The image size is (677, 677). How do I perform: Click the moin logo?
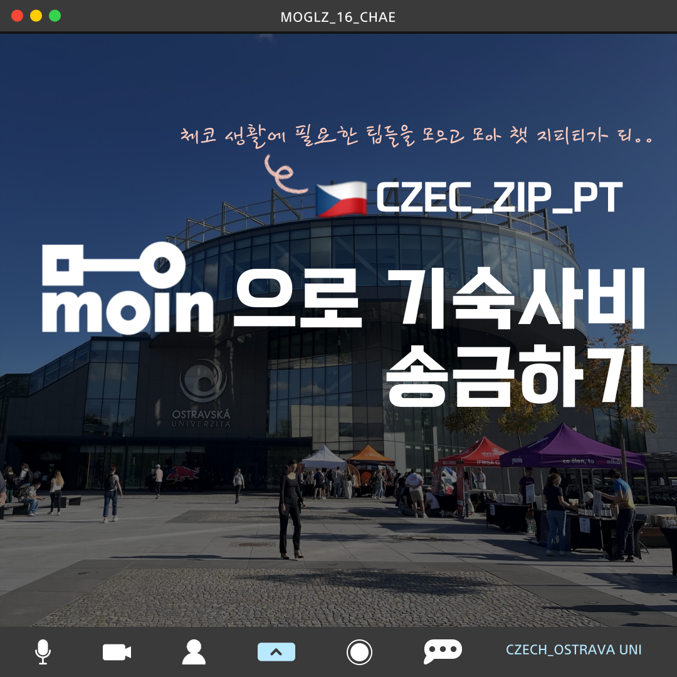127,288
